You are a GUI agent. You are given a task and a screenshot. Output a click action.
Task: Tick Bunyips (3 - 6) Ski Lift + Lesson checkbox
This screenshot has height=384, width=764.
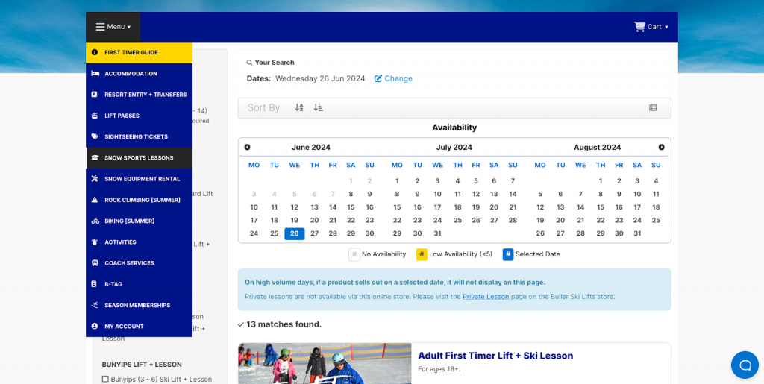105,379
